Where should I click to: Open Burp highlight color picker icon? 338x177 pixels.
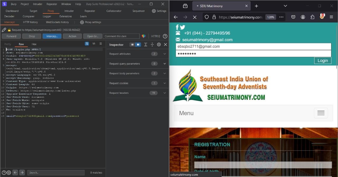point(144,36)
